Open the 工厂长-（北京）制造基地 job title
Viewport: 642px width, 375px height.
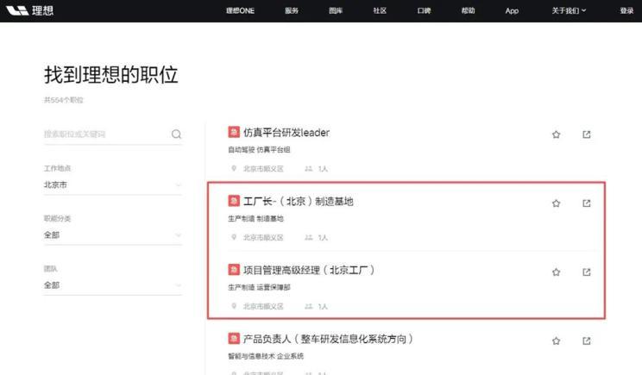(x=299, y=201)
